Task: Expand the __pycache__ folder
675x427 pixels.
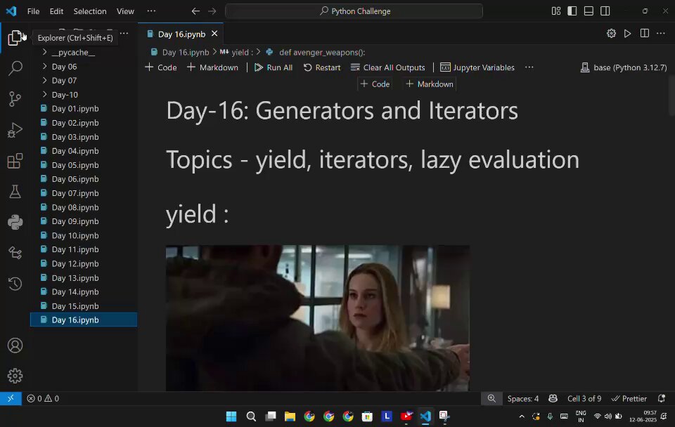Action: [73, 53]
